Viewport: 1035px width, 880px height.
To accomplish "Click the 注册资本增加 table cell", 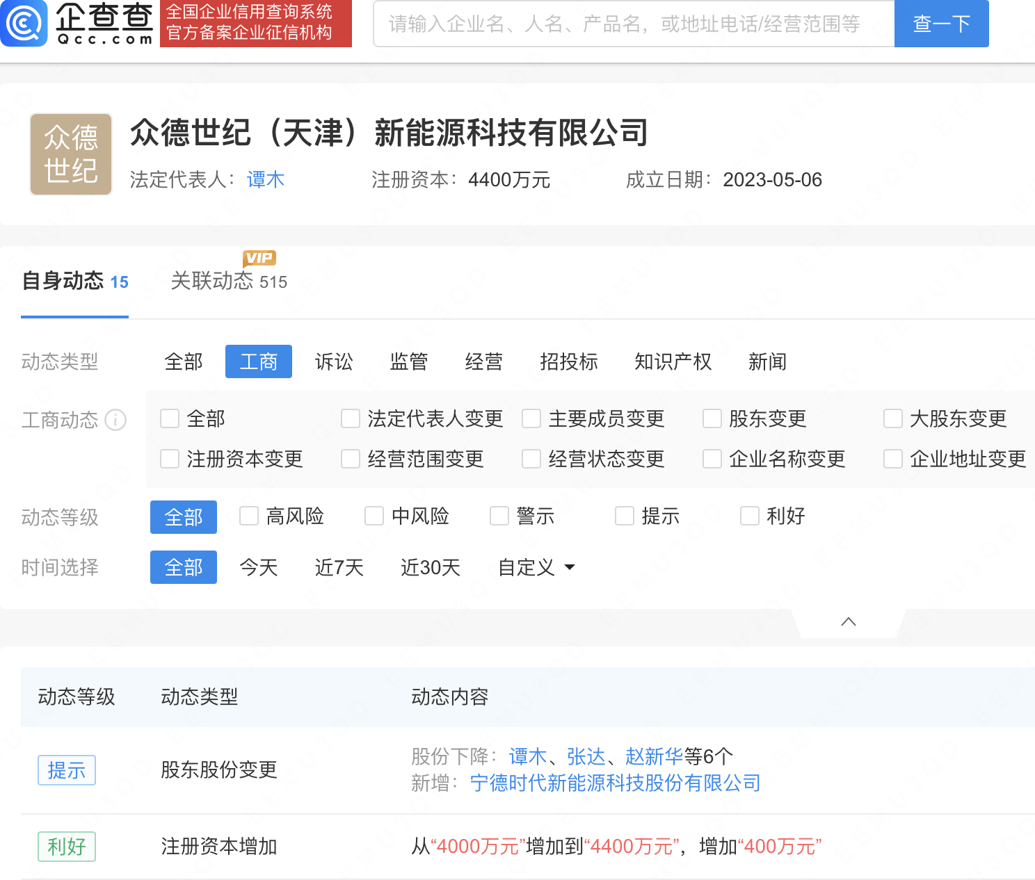I will [x=219, y=846].
